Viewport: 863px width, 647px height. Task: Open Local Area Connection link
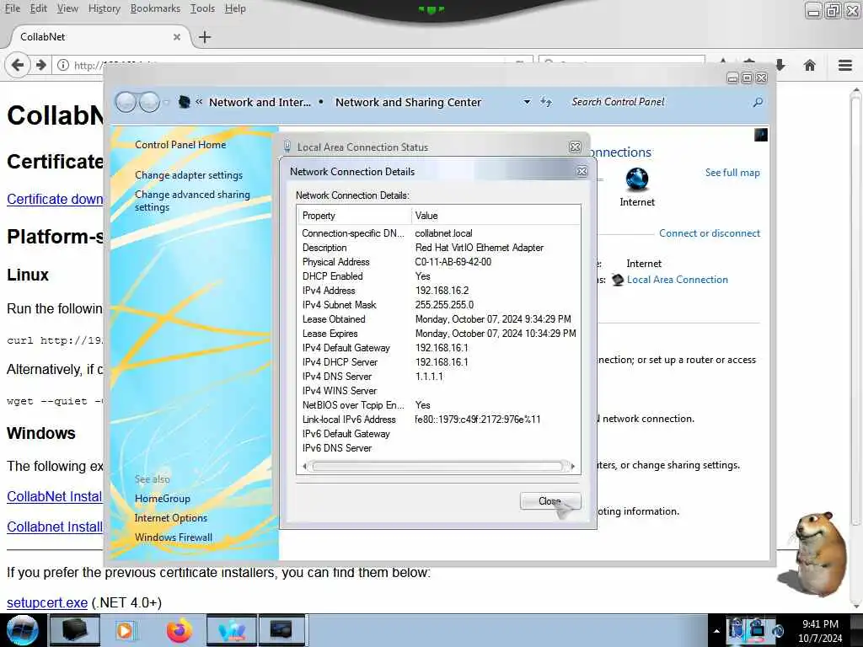point(678,280)
